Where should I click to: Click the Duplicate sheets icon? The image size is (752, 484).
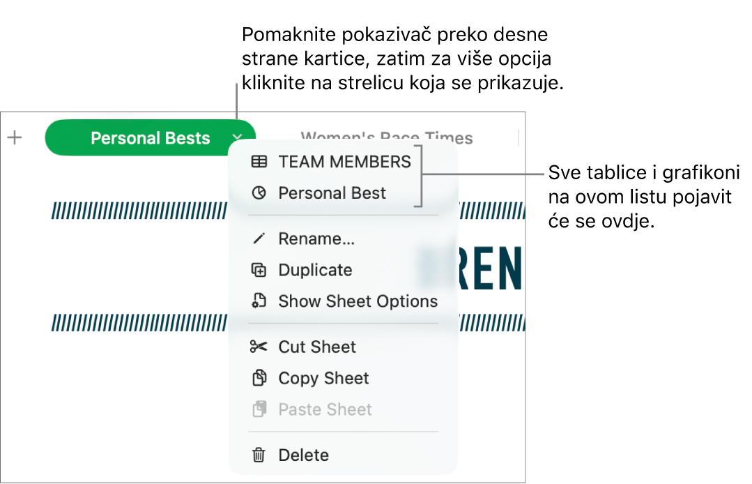(259, 270)
